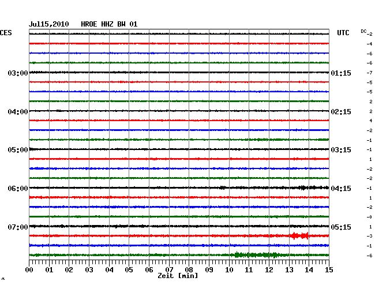Image resolution: width=375 pixels, height=285 pixels.
Task: Select minute tick label 10
Action: coord(229,269)
